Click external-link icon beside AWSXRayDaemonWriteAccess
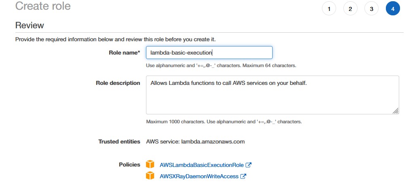This screenshot has height=194, width=417. point(243,176)
